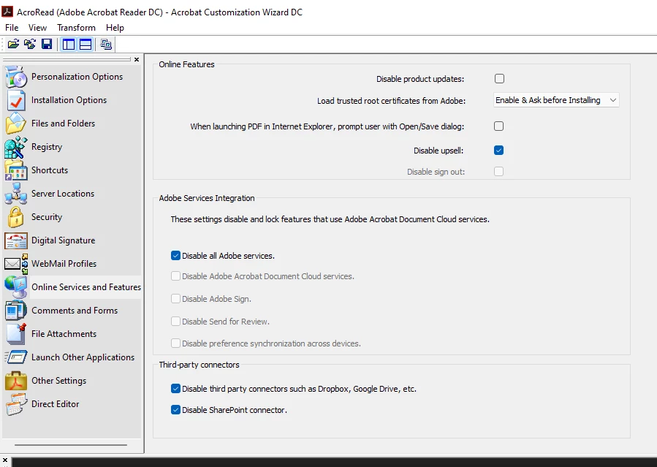Check the Disable product updates checkbox
Screen dimensions: 657x467
tap(499, 79)
